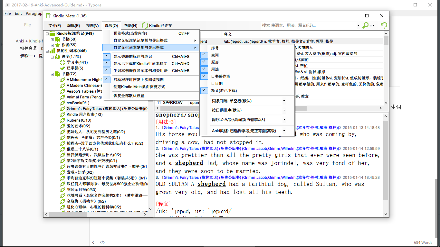
Task: Select 恢复全部默认设置 menu entry
Action: pyautogui.click(x=129, y=96)
